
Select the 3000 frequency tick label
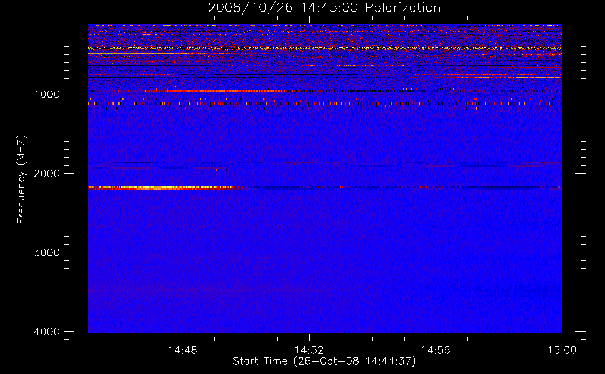click(x=47, y=252)
